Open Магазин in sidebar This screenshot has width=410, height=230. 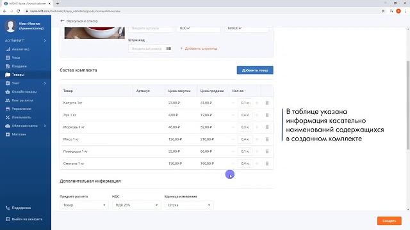pyautogui.click(x=19, y=134)
